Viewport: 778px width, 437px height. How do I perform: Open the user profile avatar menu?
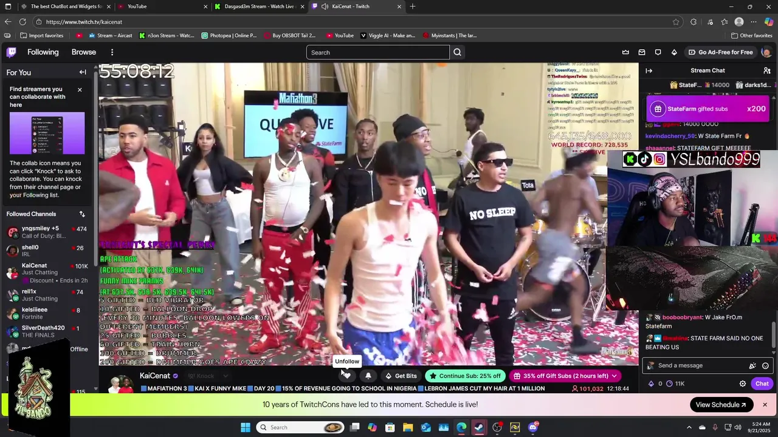tap(766, 52)
